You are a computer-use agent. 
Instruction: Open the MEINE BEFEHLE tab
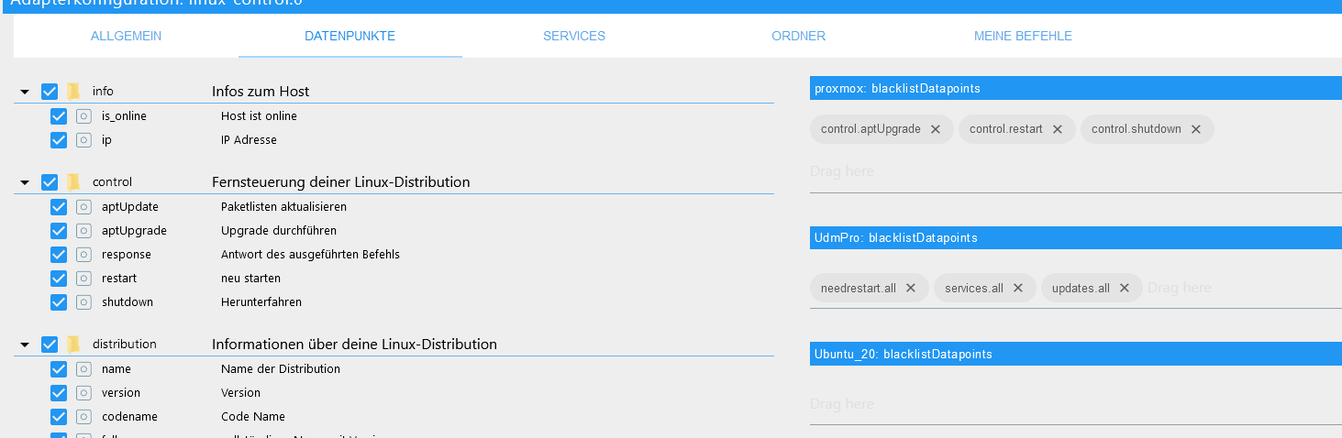[x=1023, y=37]
